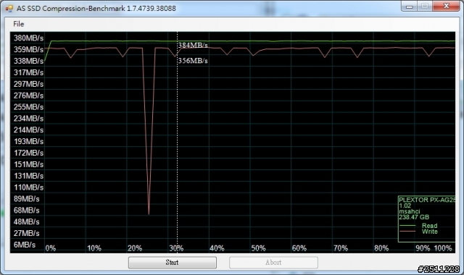Click the 48MB/s axis label
Screen dimensions: 464x275
point(26,222)
